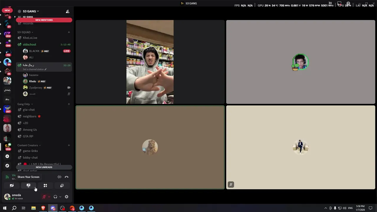Click Add a Server plus icon
Image resolution: width=377 pixels, height=212 pixels.
point(7,156)
